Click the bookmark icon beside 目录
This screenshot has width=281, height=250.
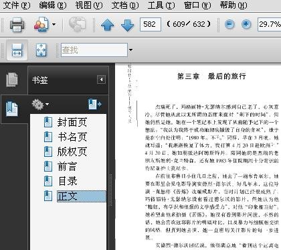tap(48, 181)
